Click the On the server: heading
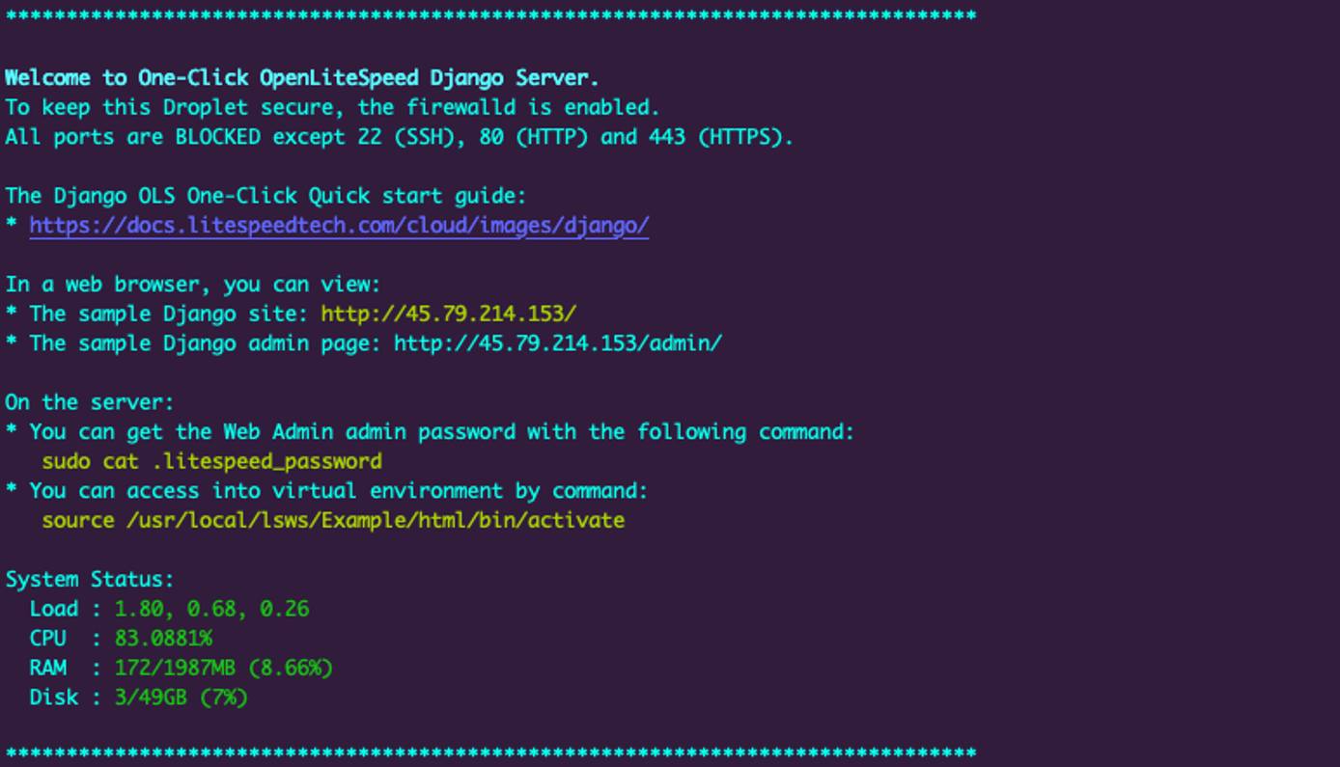This screenshot has width=1340, height=767. [x=90, y=402]
